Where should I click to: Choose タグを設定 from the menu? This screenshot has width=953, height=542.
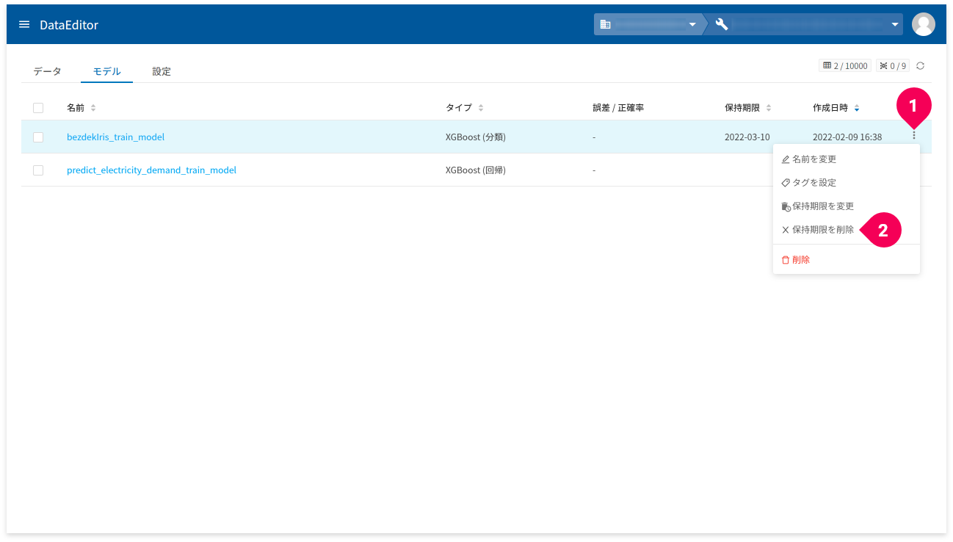click(x=847, y=183)
